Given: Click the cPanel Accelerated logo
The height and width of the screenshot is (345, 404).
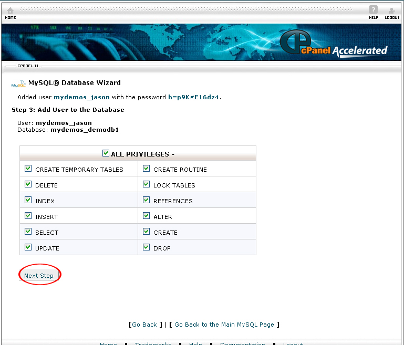Looking at the screenshot, I should click(x=334, y=43).
